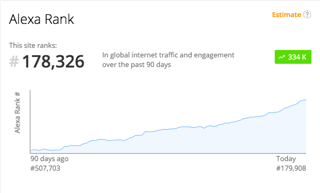Click the 'This site ranks:' label
This screenshot has height=193, width=320.
coord(33,45)
